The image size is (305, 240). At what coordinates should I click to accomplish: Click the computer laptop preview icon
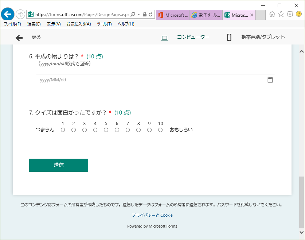coord(165,38)
